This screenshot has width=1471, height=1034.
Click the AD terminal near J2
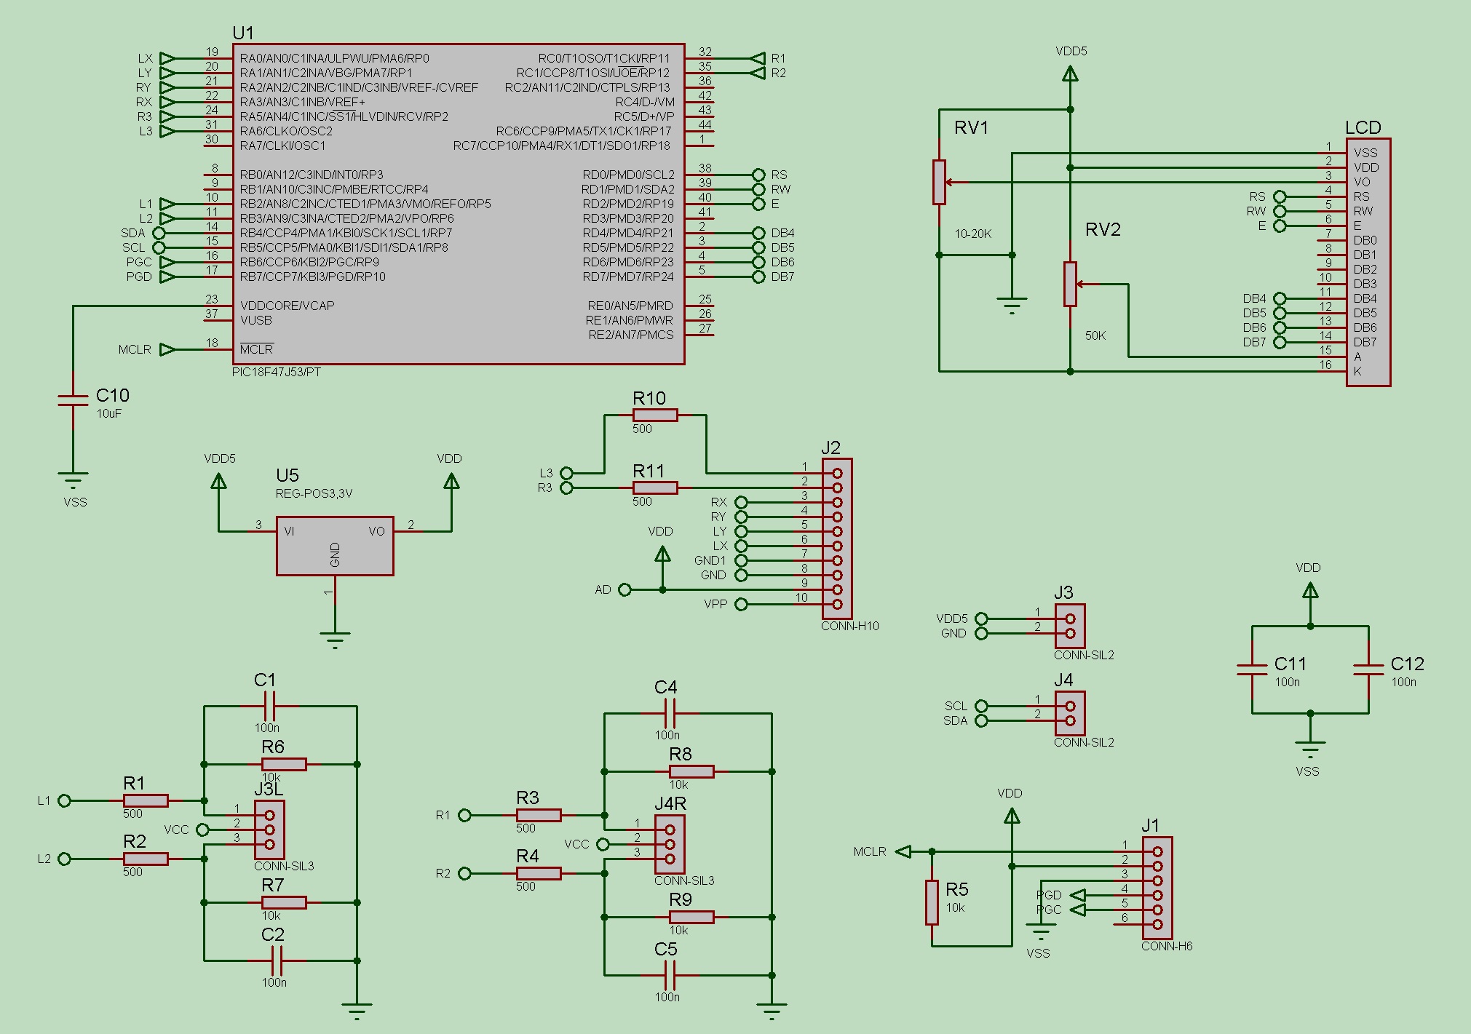pos(625,589)
